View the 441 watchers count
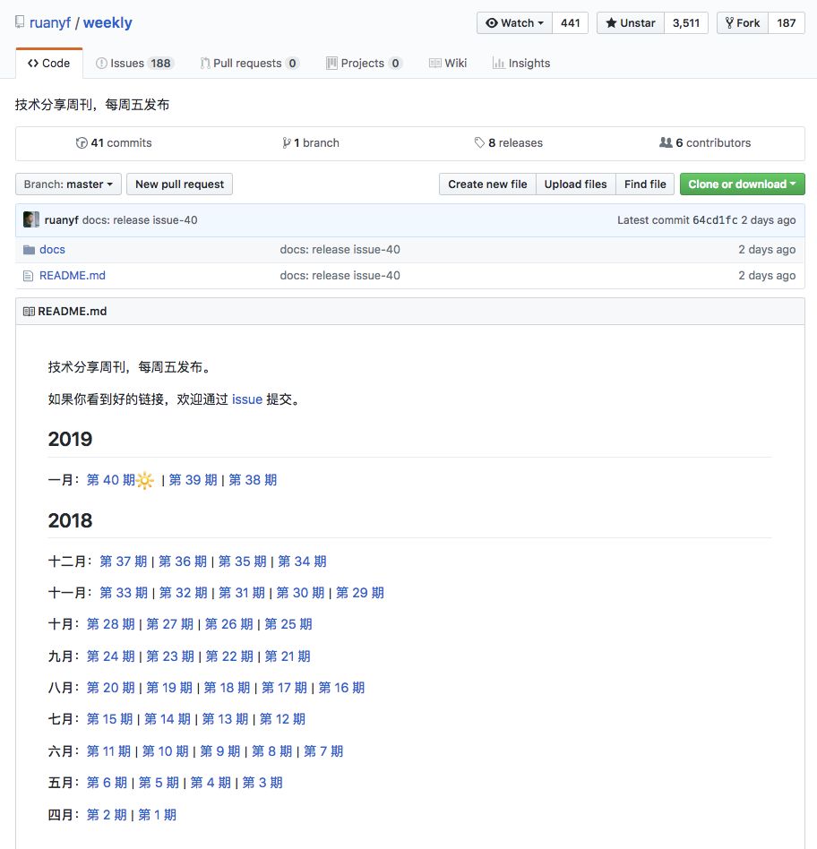The image size is (817, 849). tap(570, 22)
